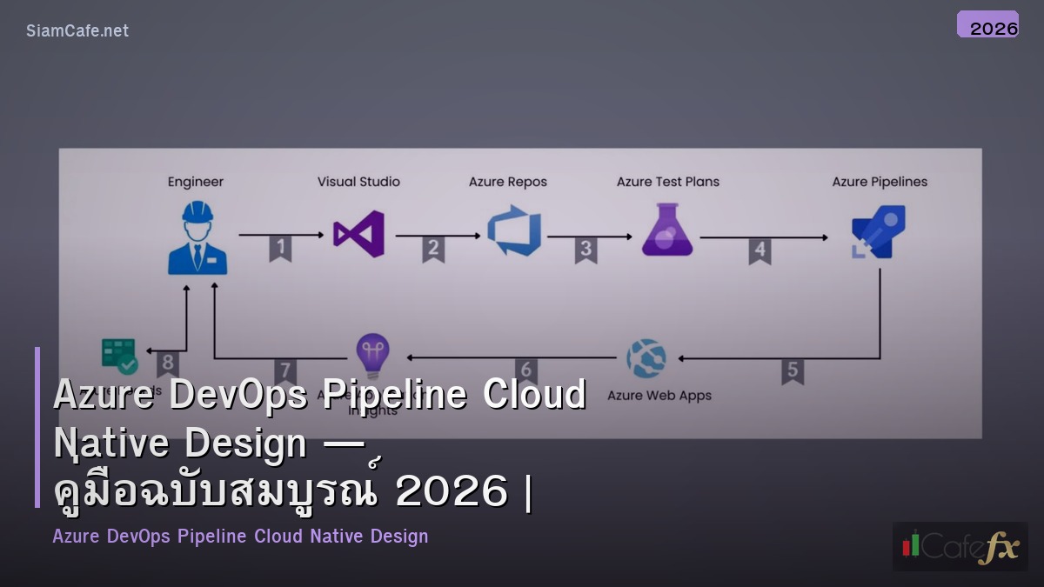Click the CafeFX logo in bottom-right corner
Viewport: 1044px width, 587px height.
click(x=960, y=547)
